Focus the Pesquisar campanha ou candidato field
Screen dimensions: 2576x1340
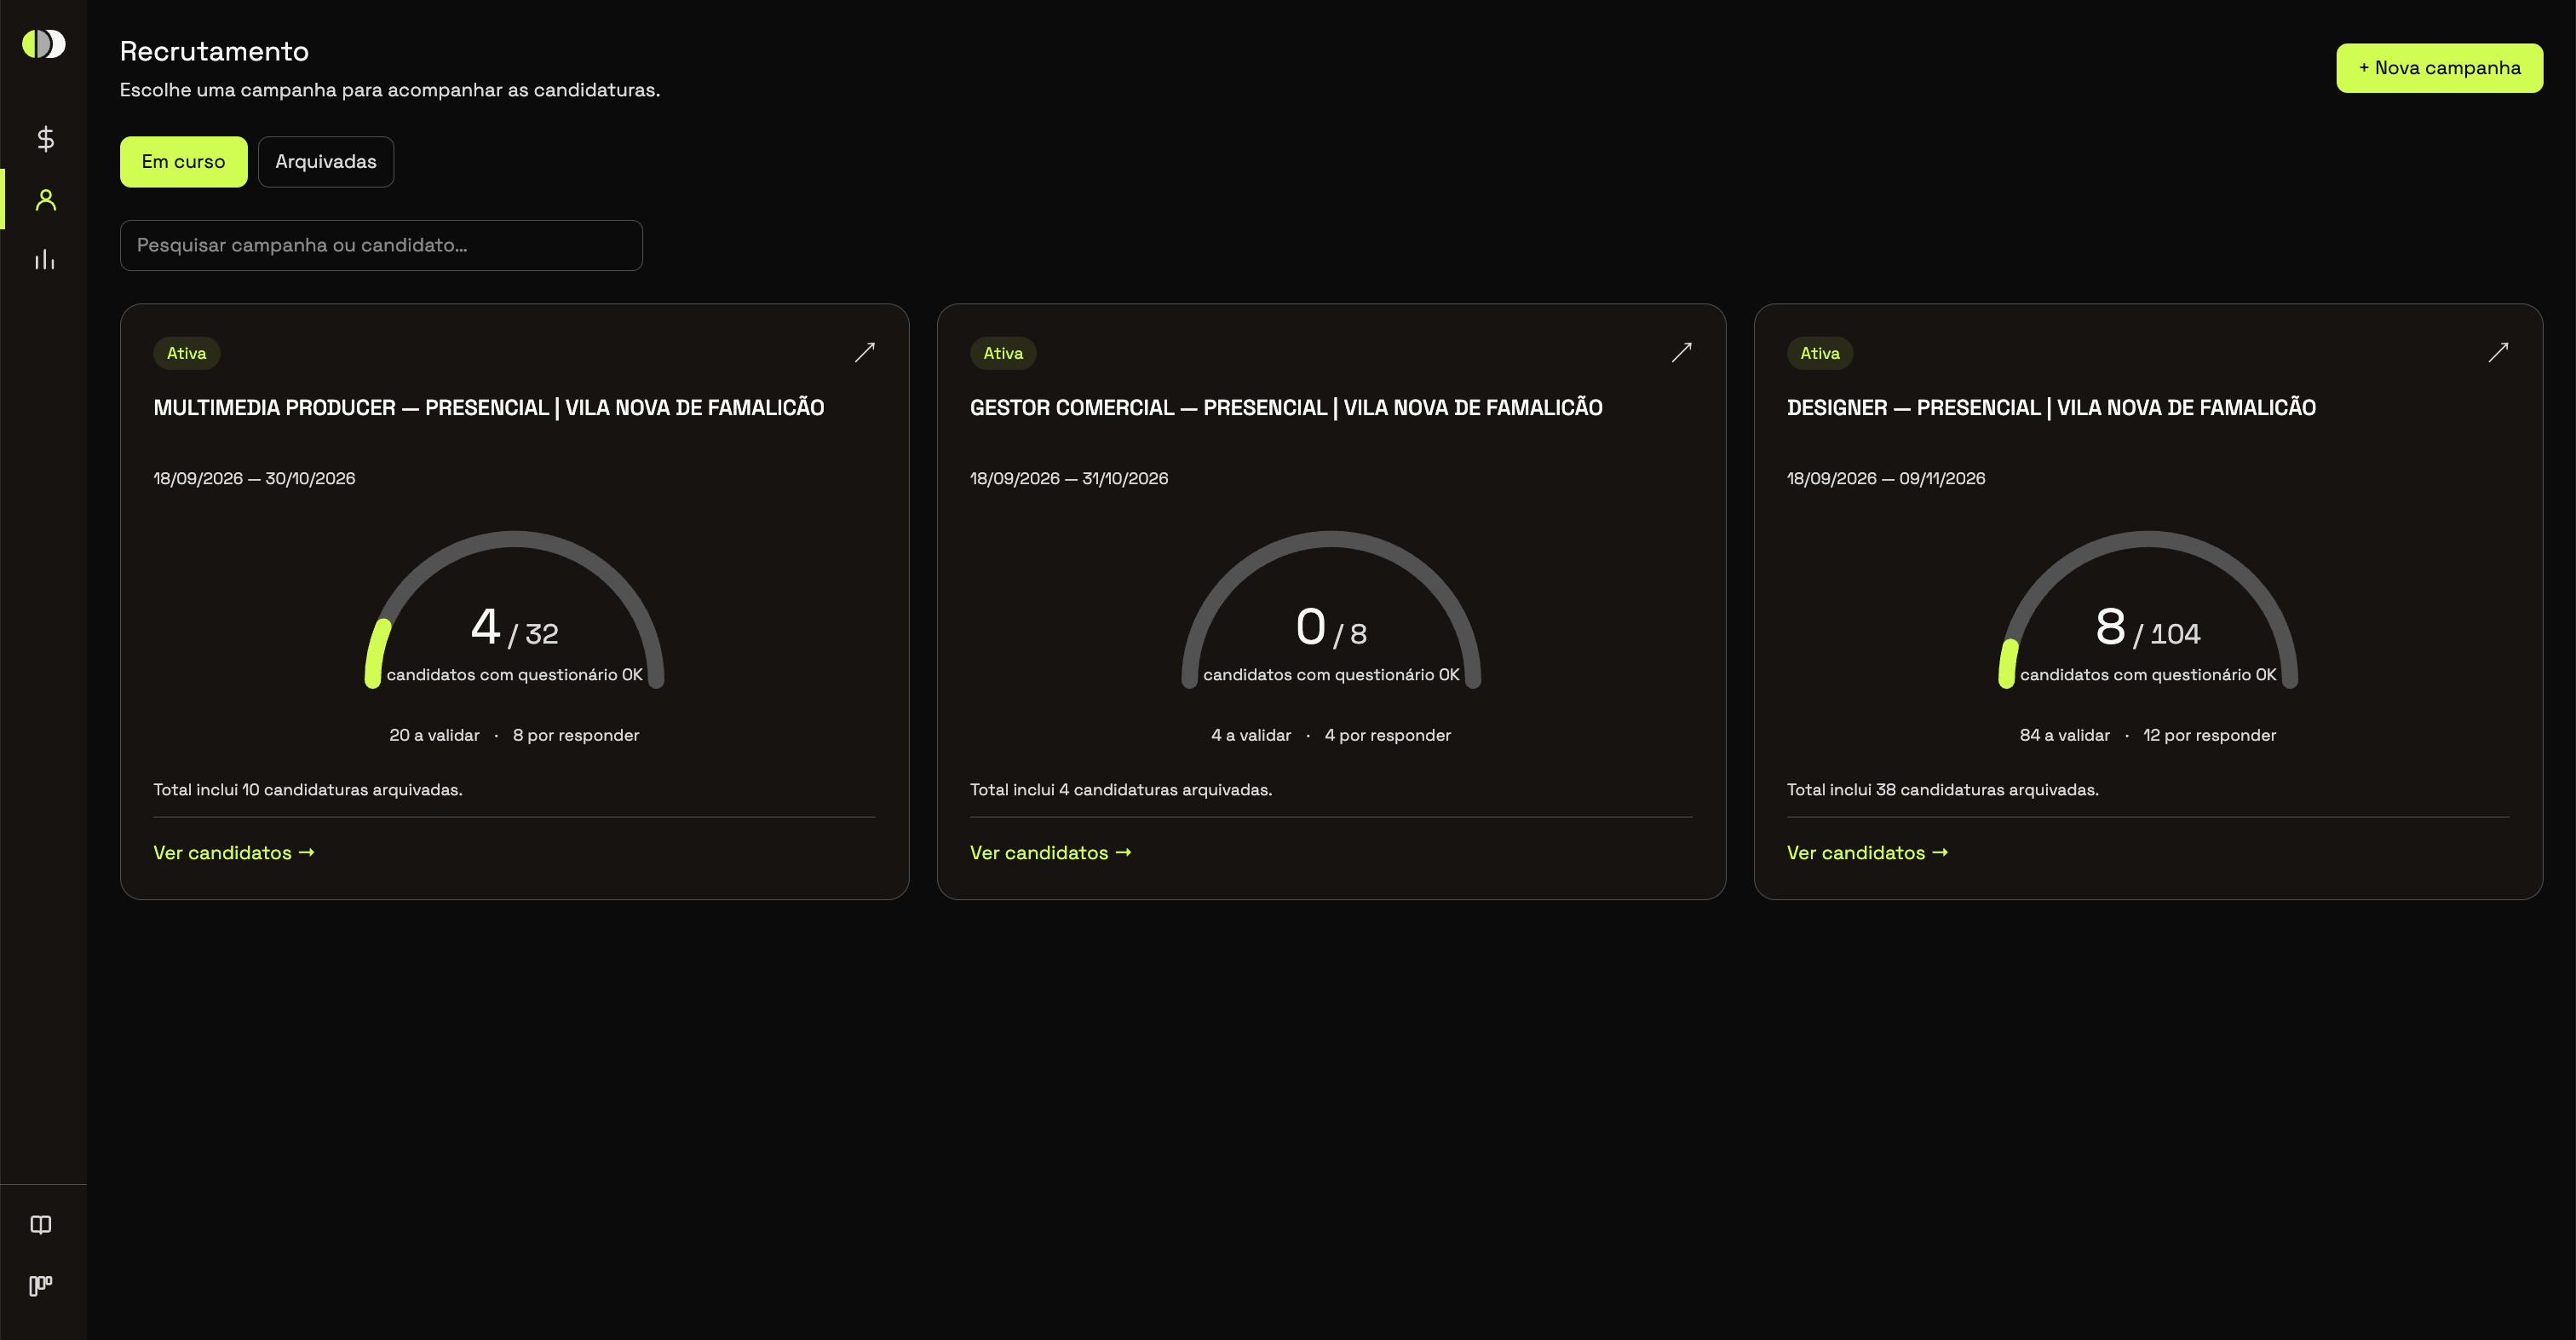381,245
